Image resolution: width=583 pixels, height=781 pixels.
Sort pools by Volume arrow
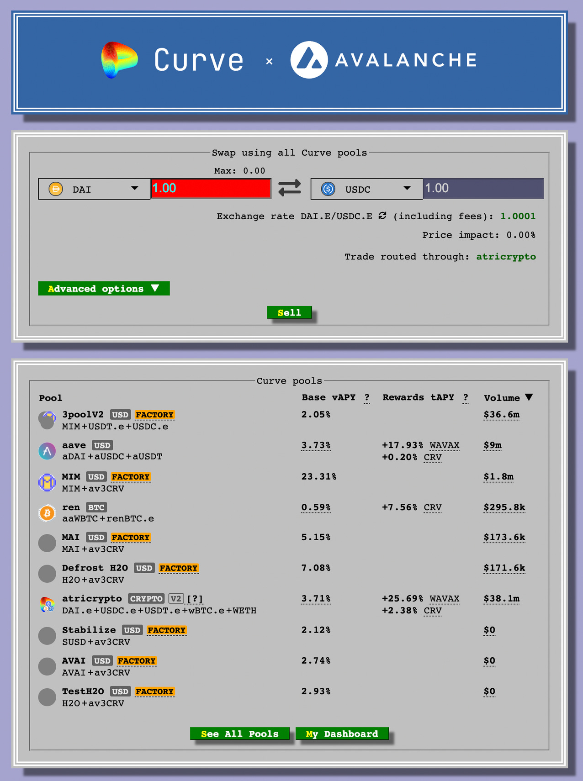tap(529, 397)
